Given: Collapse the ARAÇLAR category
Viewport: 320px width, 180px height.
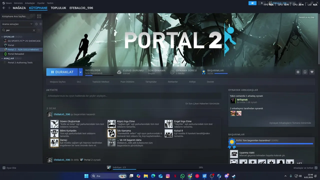Looking at the screenshot, I should (2, 58).
